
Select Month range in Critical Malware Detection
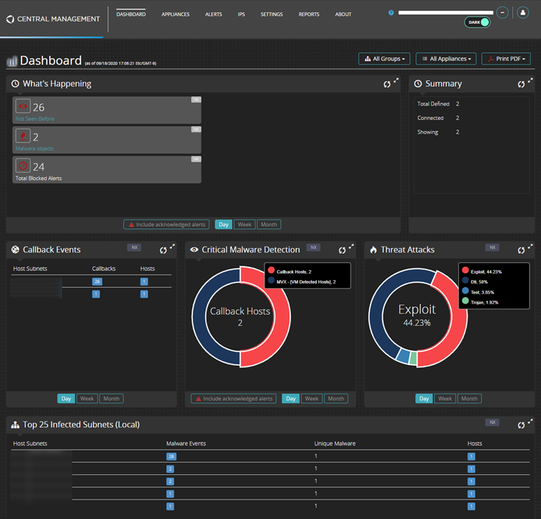click(336, 398)
